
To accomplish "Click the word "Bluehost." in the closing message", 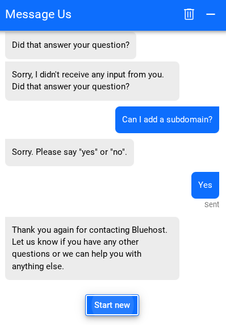I will pos(149,230).
